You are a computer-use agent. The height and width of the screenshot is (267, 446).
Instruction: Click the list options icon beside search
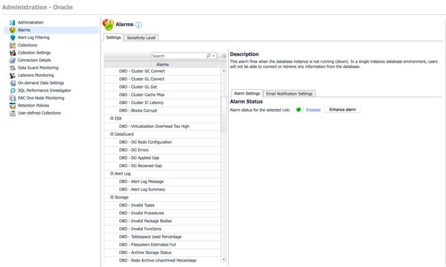(x=224, y=56)
